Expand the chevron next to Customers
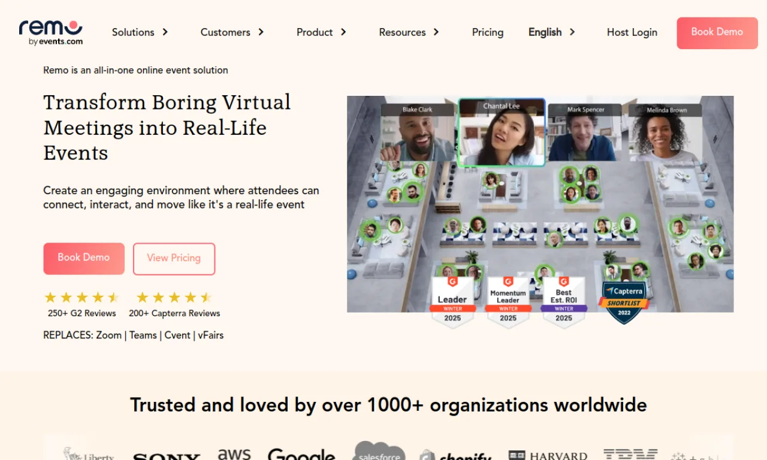 click(x=261, y=32)
